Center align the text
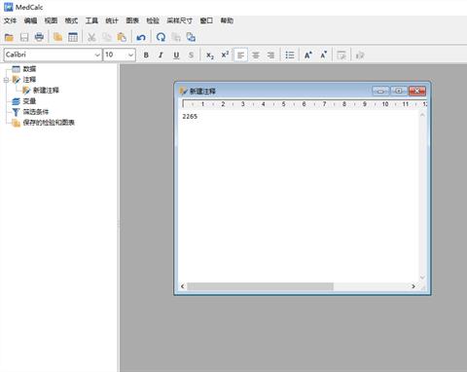The height and width of the screenshot is (372, 467). pos(256,56)
